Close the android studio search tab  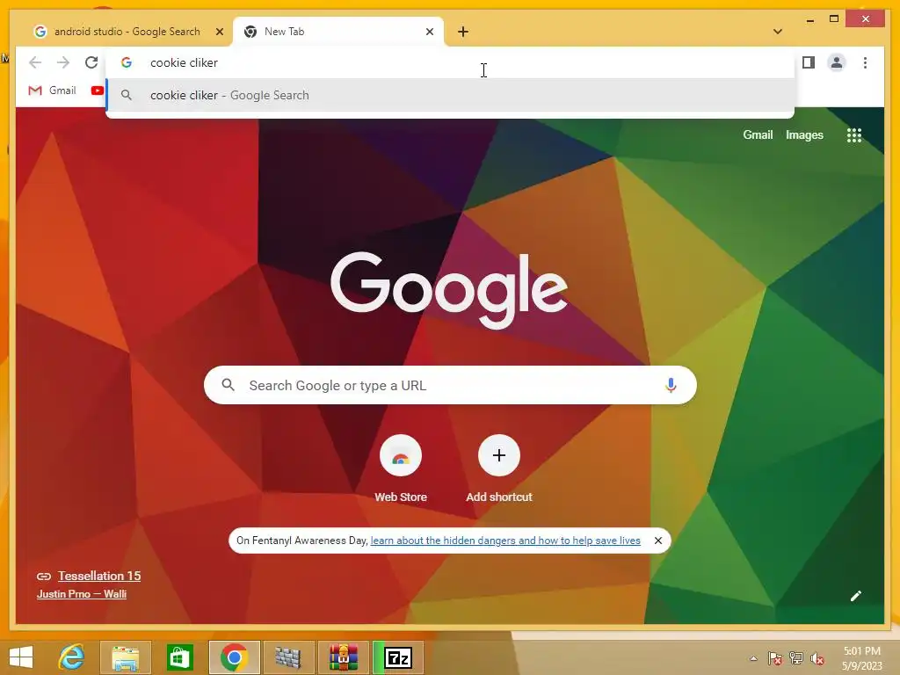click(219, 32)
